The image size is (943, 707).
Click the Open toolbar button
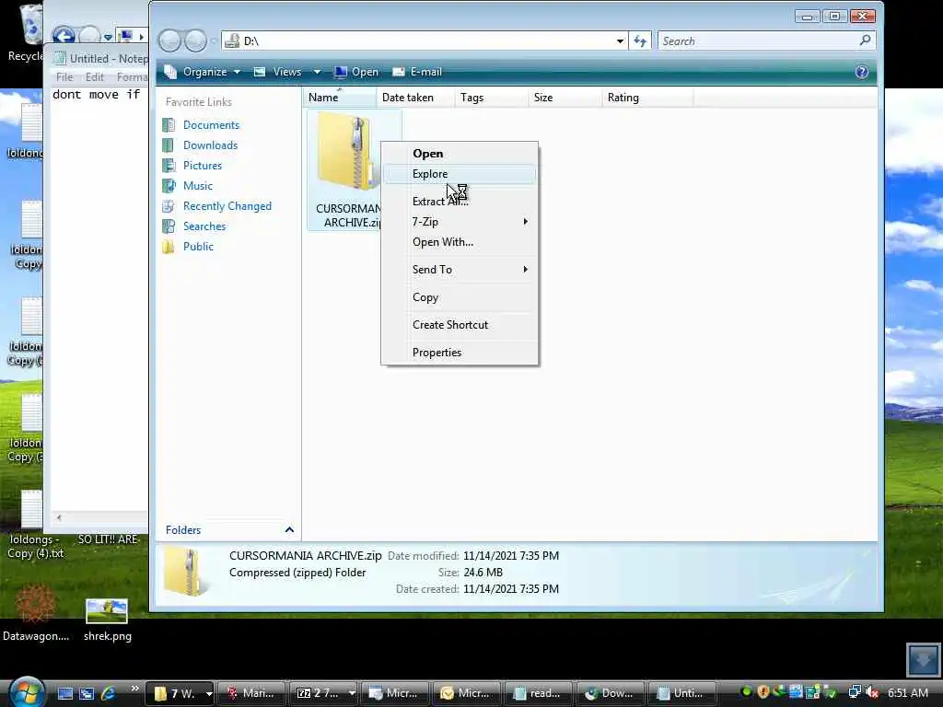point(356,72)
